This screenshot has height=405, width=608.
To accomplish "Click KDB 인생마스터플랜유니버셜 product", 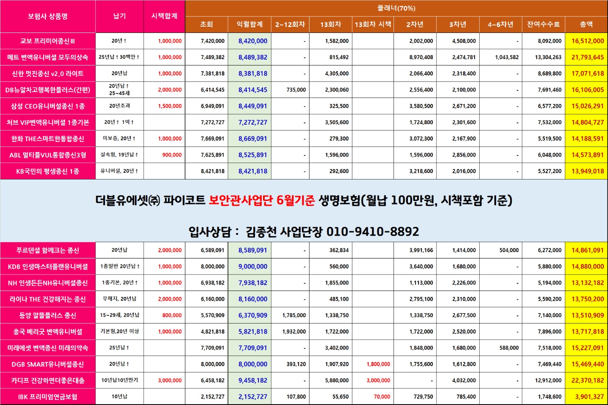I will coord(48,266).
